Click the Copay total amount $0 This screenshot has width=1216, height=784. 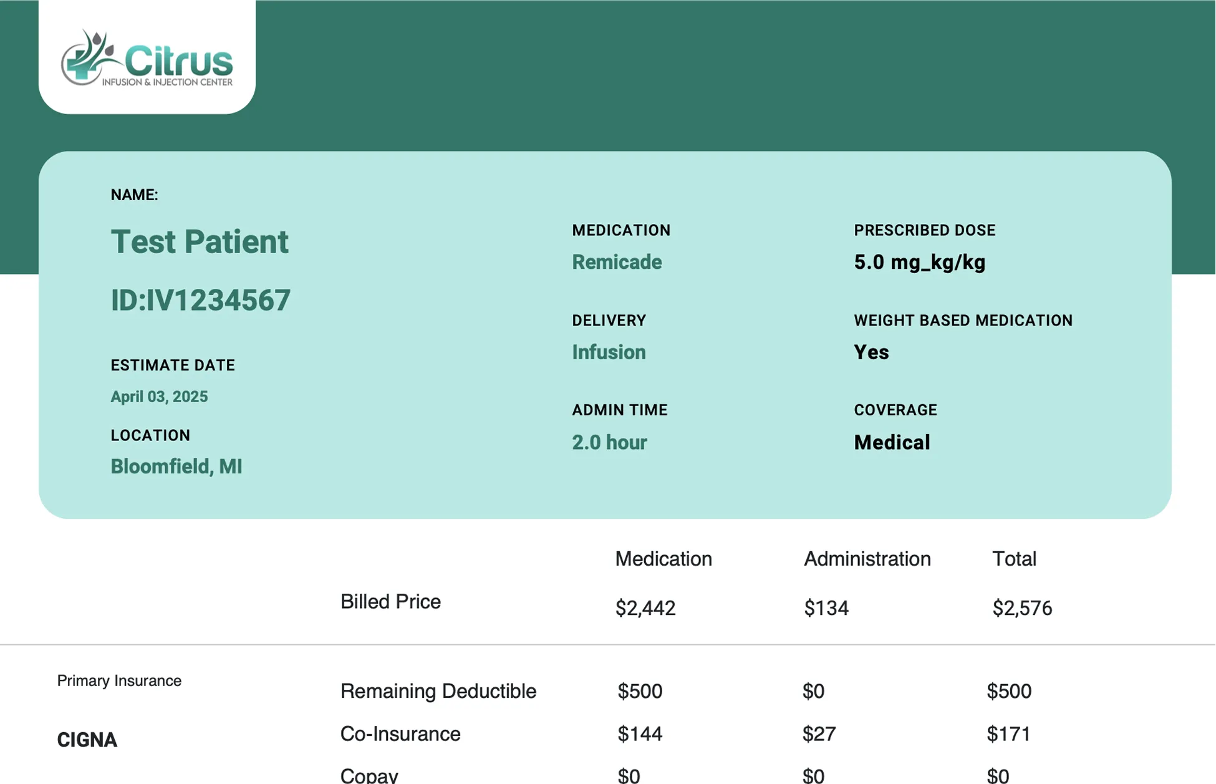click(x=998, y=775)
